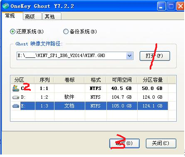Click 124.0 GB capacity cell
Screen dimensions: 185x157
click(x=153, y=97)
